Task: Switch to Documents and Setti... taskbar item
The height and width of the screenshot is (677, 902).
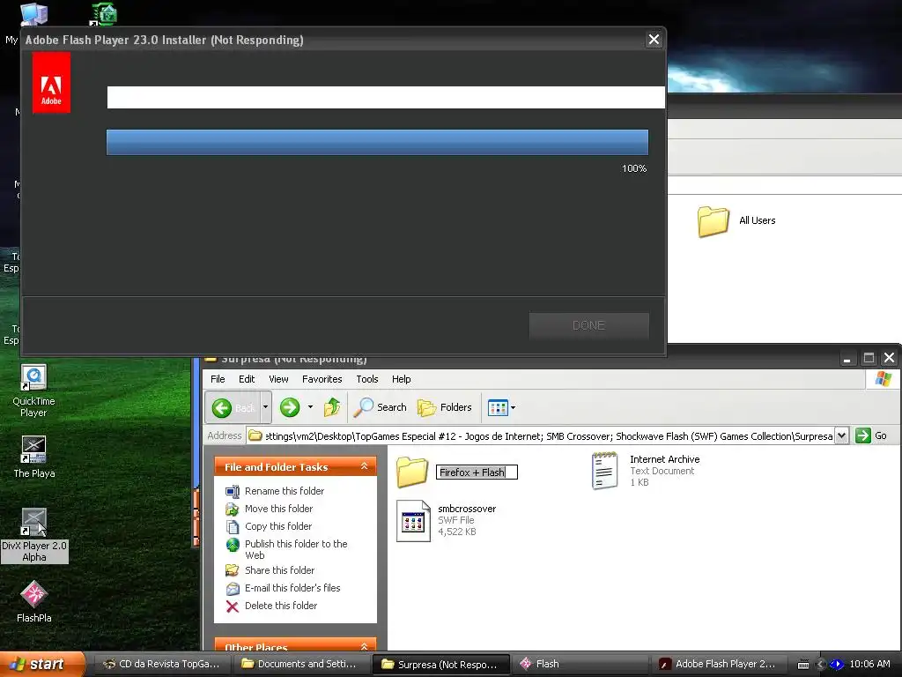Action: pos(301,664)
